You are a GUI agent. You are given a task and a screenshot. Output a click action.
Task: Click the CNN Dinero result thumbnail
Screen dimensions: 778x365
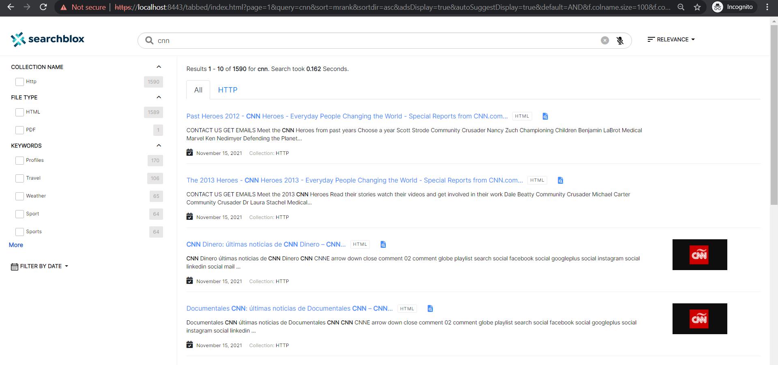point(700,255)
